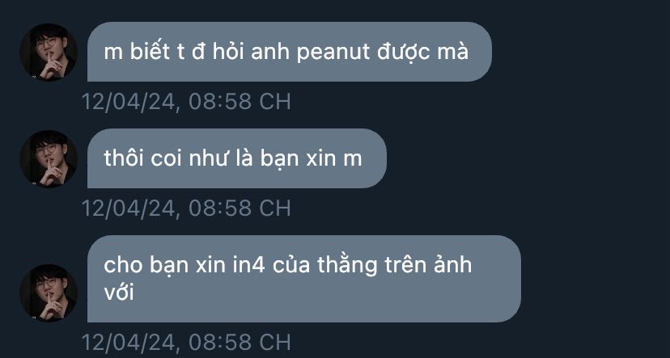Click the word "của" in the last message
Screen dimensions: 670x358
(291, 265)
